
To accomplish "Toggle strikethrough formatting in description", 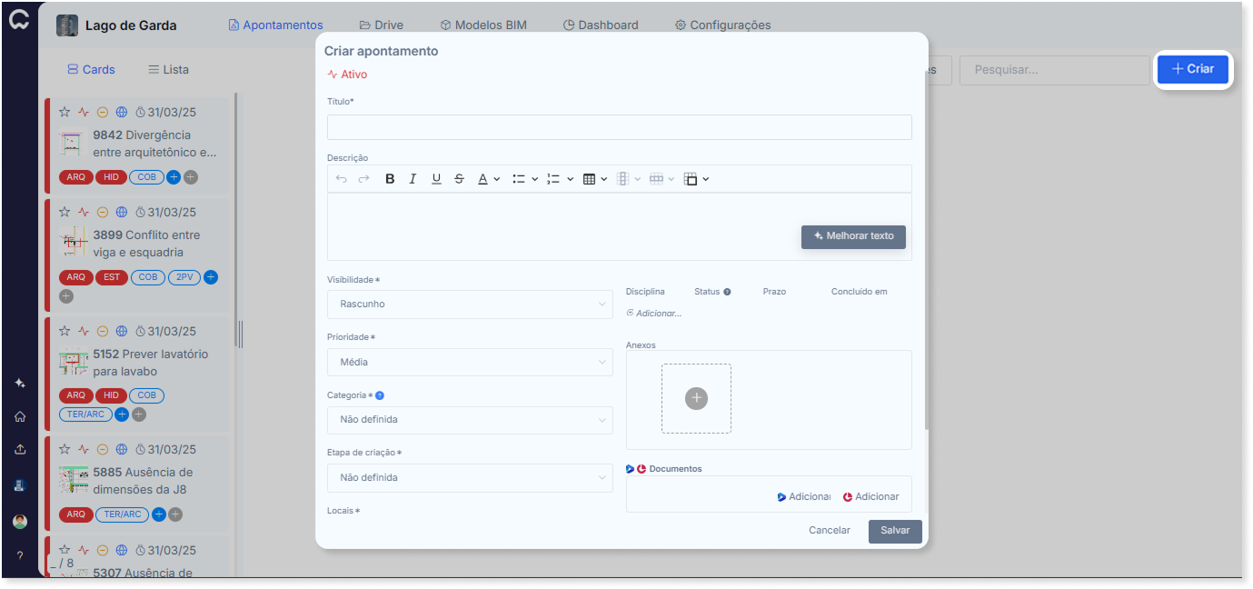I will click(x=459, y=179).
